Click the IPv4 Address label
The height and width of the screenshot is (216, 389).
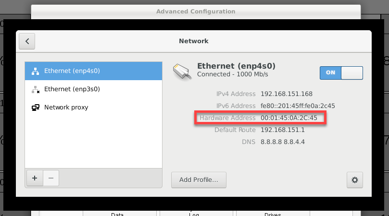(236, 94)
